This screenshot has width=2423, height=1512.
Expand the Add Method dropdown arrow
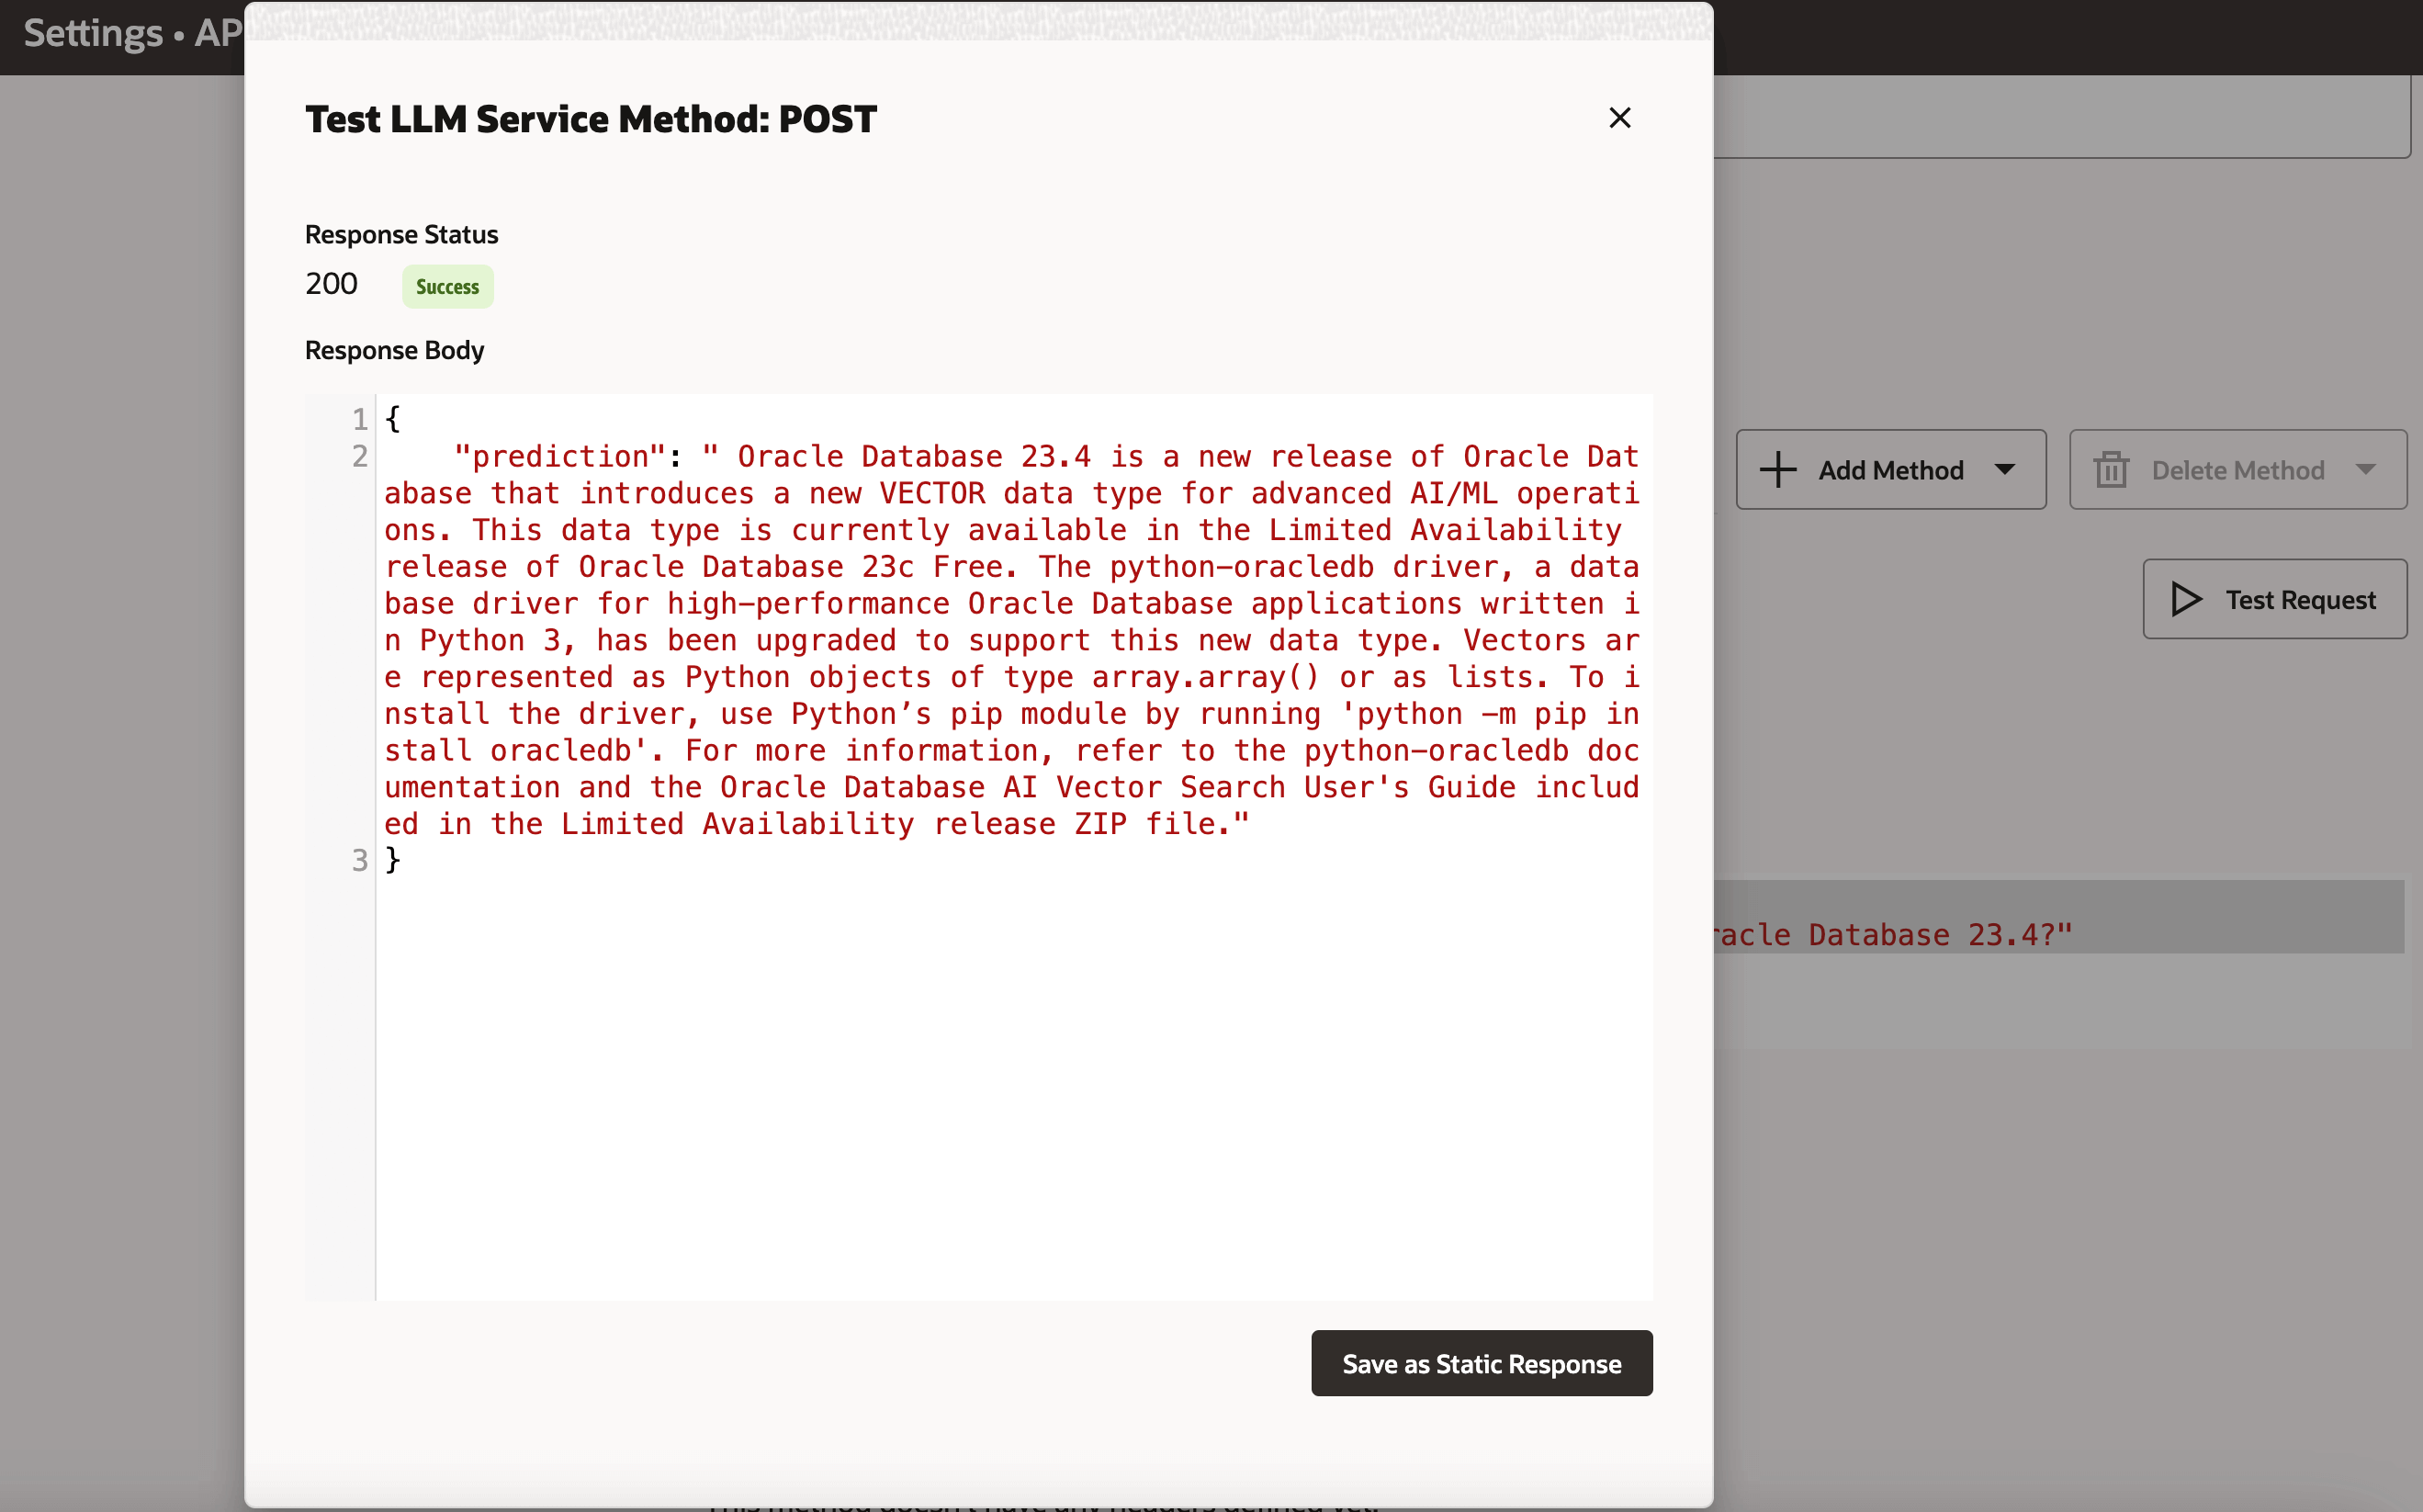[x=2004, y=470]
